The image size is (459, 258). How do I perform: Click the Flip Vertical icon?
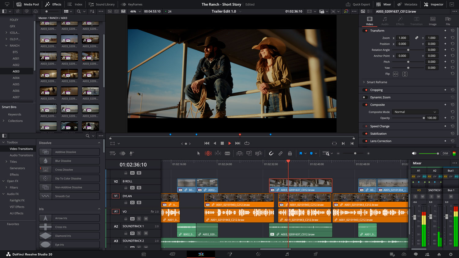[405, 74]
